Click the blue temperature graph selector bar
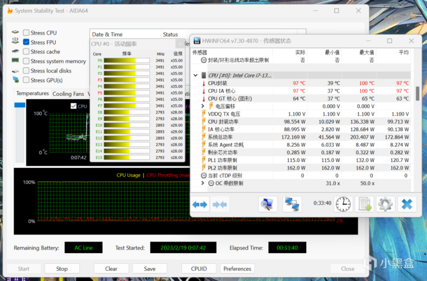The image size is (427, 281). coord(20,105)
